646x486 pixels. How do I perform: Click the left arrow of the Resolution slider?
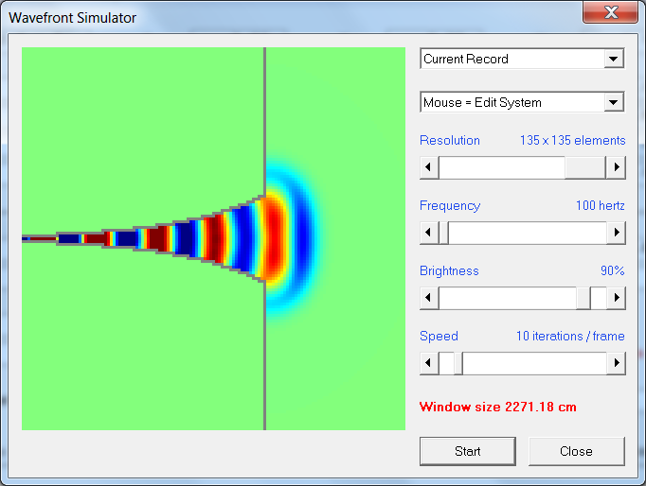point(429,167)
